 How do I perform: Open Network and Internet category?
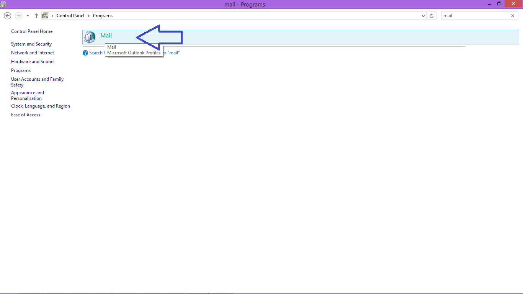33,53
